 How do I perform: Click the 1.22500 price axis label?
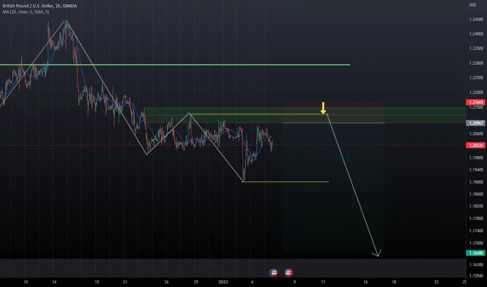tap(476, 78)
